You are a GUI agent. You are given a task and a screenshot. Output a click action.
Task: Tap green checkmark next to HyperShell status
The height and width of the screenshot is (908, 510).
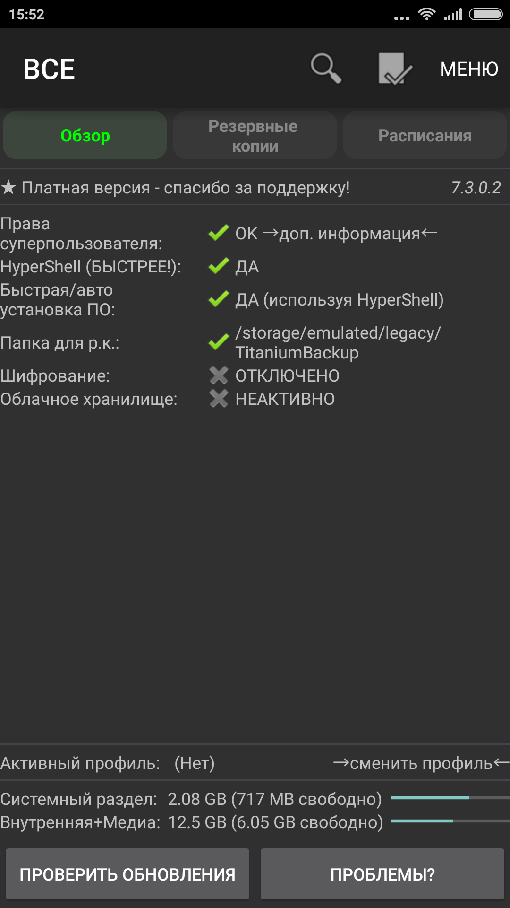(219, 266)
